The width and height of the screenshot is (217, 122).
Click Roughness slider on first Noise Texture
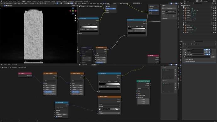point(50,92)
